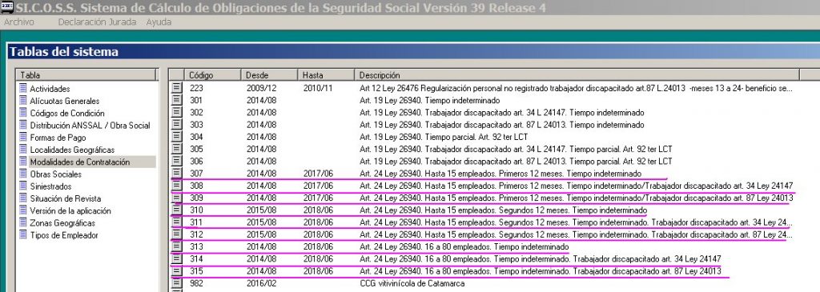Viewport: 820px width, 292px height.
Task: Select the row icon for code 301
Action: point(177,100)
